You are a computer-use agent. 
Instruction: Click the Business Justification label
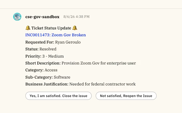(x=47, y=84)
